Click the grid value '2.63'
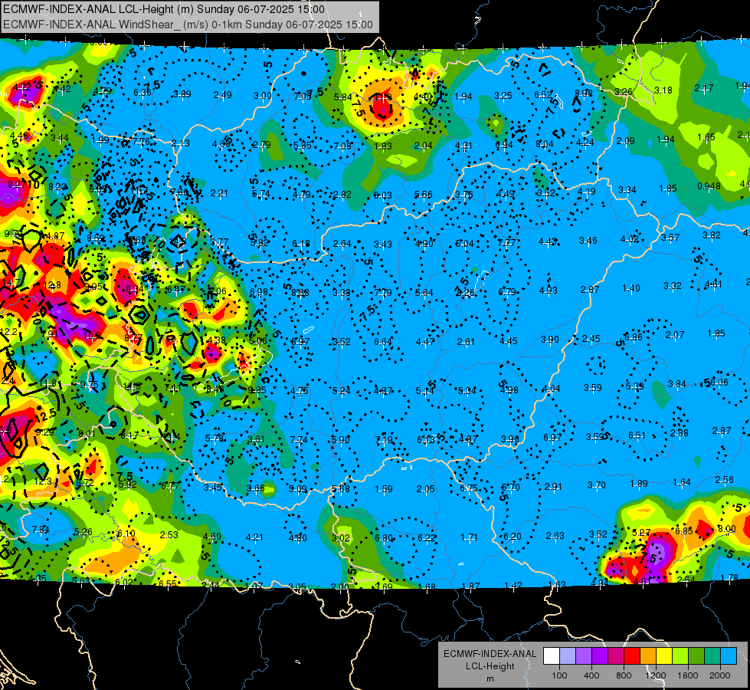750x690 pixels. tap(555, 535)
